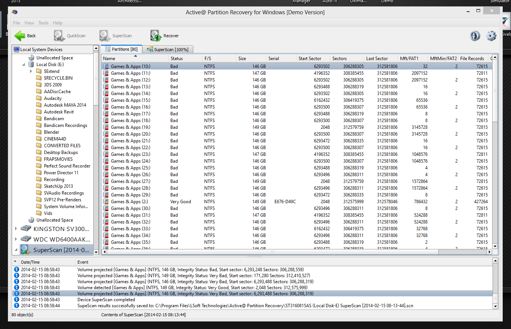Screen dimensions: 511x329
Task: Click the serial number E676-D49C
Action: 285,202
